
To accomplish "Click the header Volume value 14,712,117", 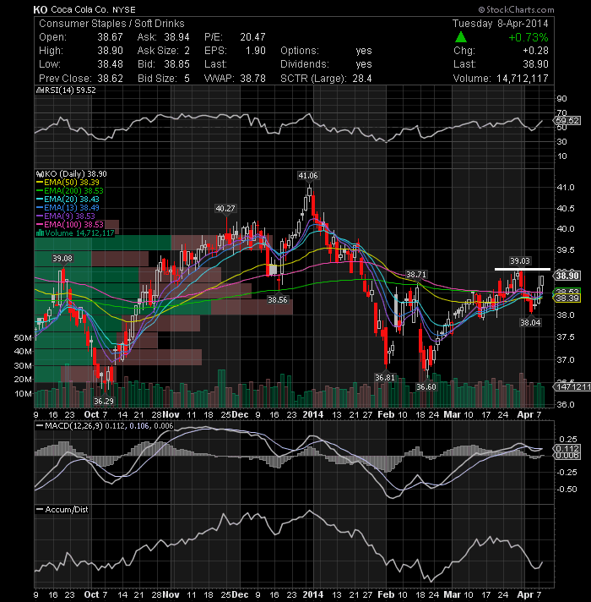I will (523, 79).
